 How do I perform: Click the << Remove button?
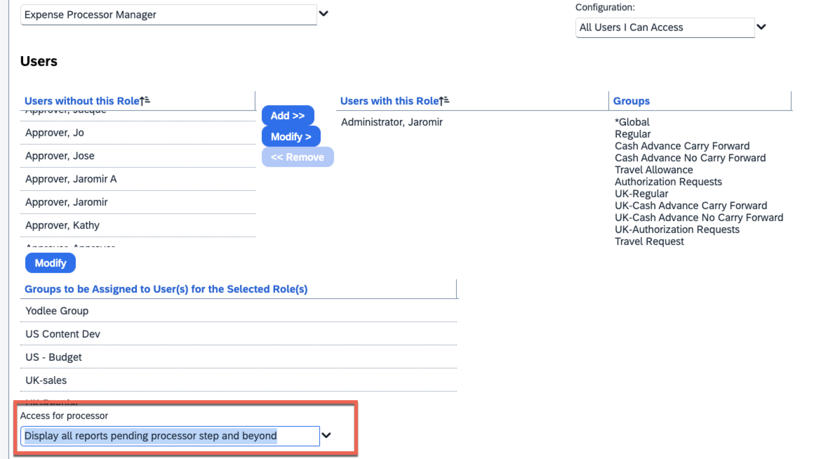[x=297, y=157]
